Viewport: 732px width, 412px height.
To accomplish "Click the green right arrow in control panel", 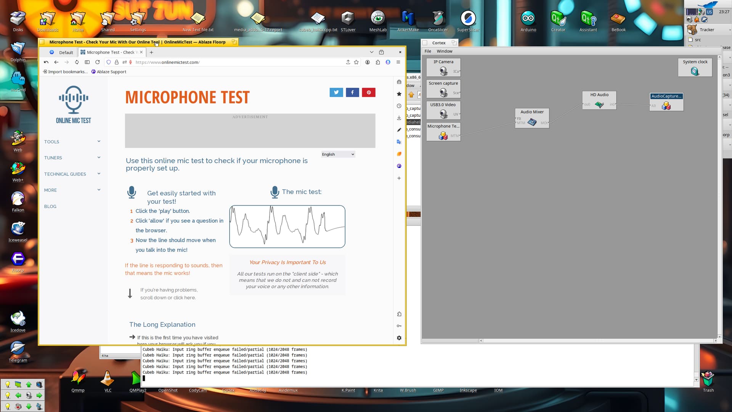I will tap(39, 395).
